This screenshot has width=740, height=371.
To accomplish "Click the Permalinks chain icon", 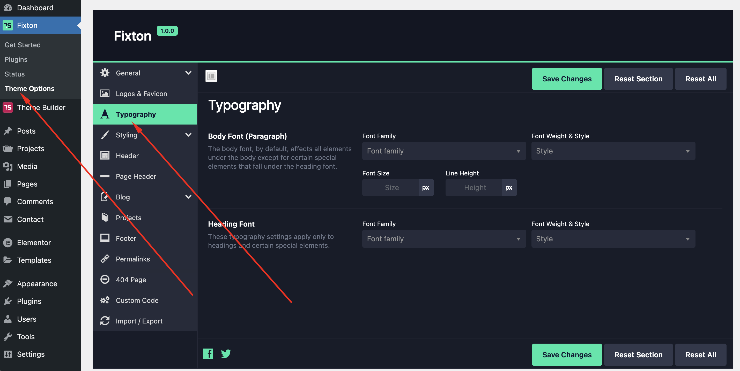I will (105, 259).
